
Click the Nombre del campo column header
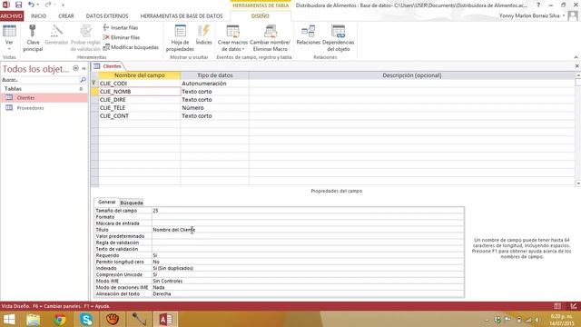click(x=139, y=75)
